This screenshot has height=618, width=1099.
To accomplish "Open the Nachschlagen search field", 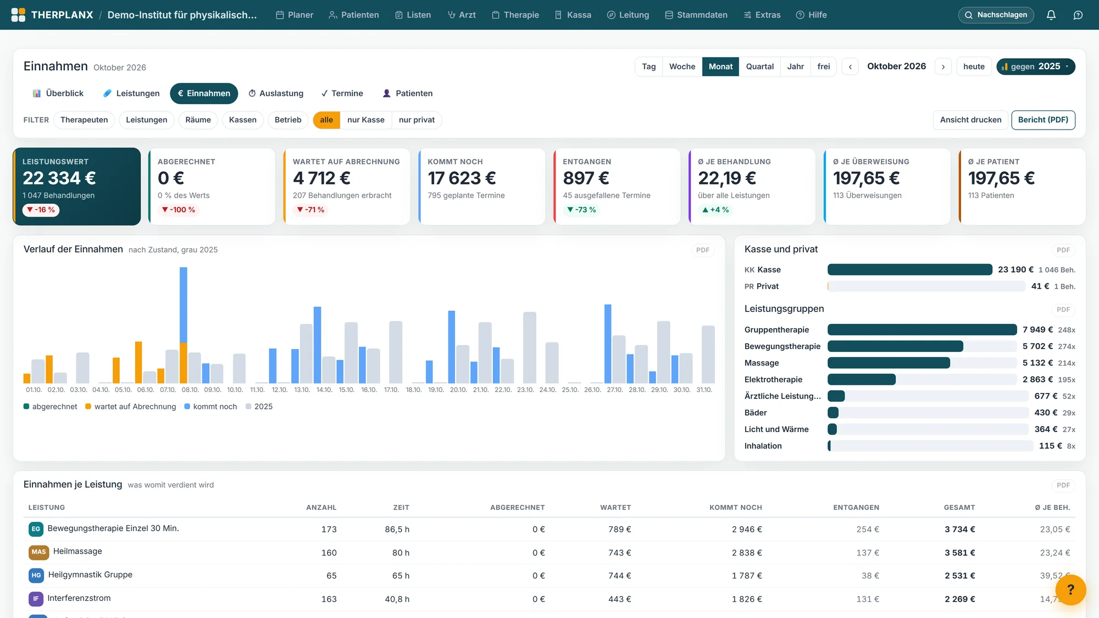I will [996, 15].
